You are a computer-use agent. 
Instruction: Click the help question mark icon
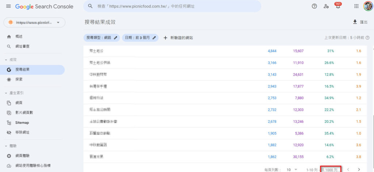314,6
